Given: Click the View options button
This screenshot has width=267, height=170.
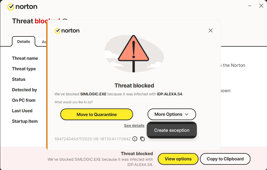Looking at the screenshot, I should [x=178, y=159].
